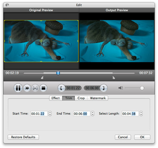Decrease Select Length with stepper down arrow

(141, 115)
